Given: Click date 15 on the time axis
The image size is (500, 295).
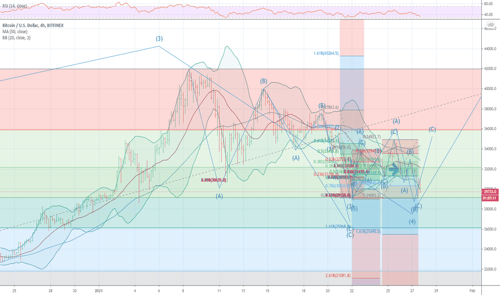Looking at the screenshot, I should [267, 291].
